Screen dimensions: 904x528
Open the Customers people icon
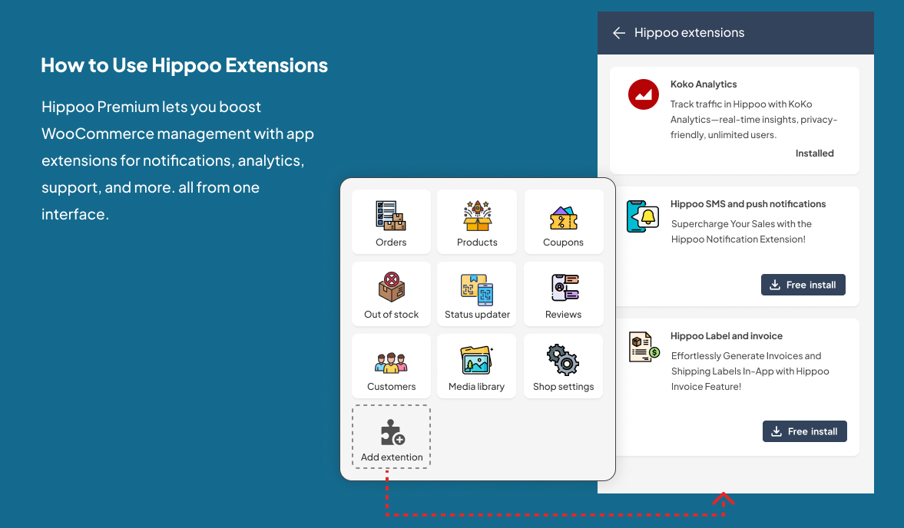point(391,363)
